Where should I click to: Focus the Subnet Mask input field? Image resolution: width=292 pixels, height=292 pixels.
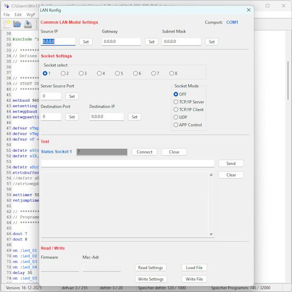[182, 42]
